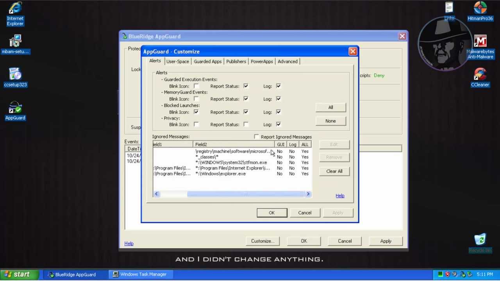Select the AppGuard desktop shortcut icon
Image resolution: width=500 pixels, height=281 pixels.
tap(15, 111)
